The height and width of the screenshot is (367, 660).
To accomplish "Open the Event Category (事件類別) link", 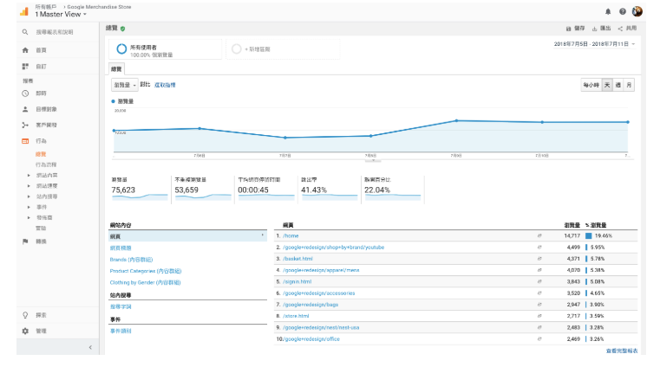I will coord(121,331).
